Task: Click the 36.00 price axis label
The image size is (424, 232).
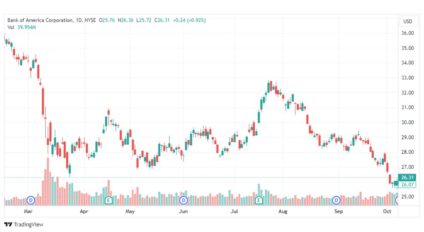Action: pos(408,33)
